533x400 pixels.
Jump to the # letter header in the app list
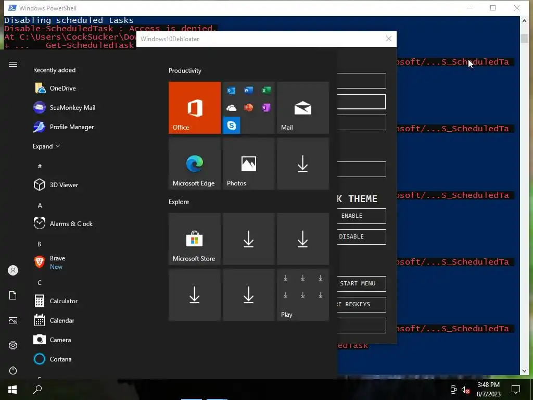pyautogui.click(x=40, y=166)
